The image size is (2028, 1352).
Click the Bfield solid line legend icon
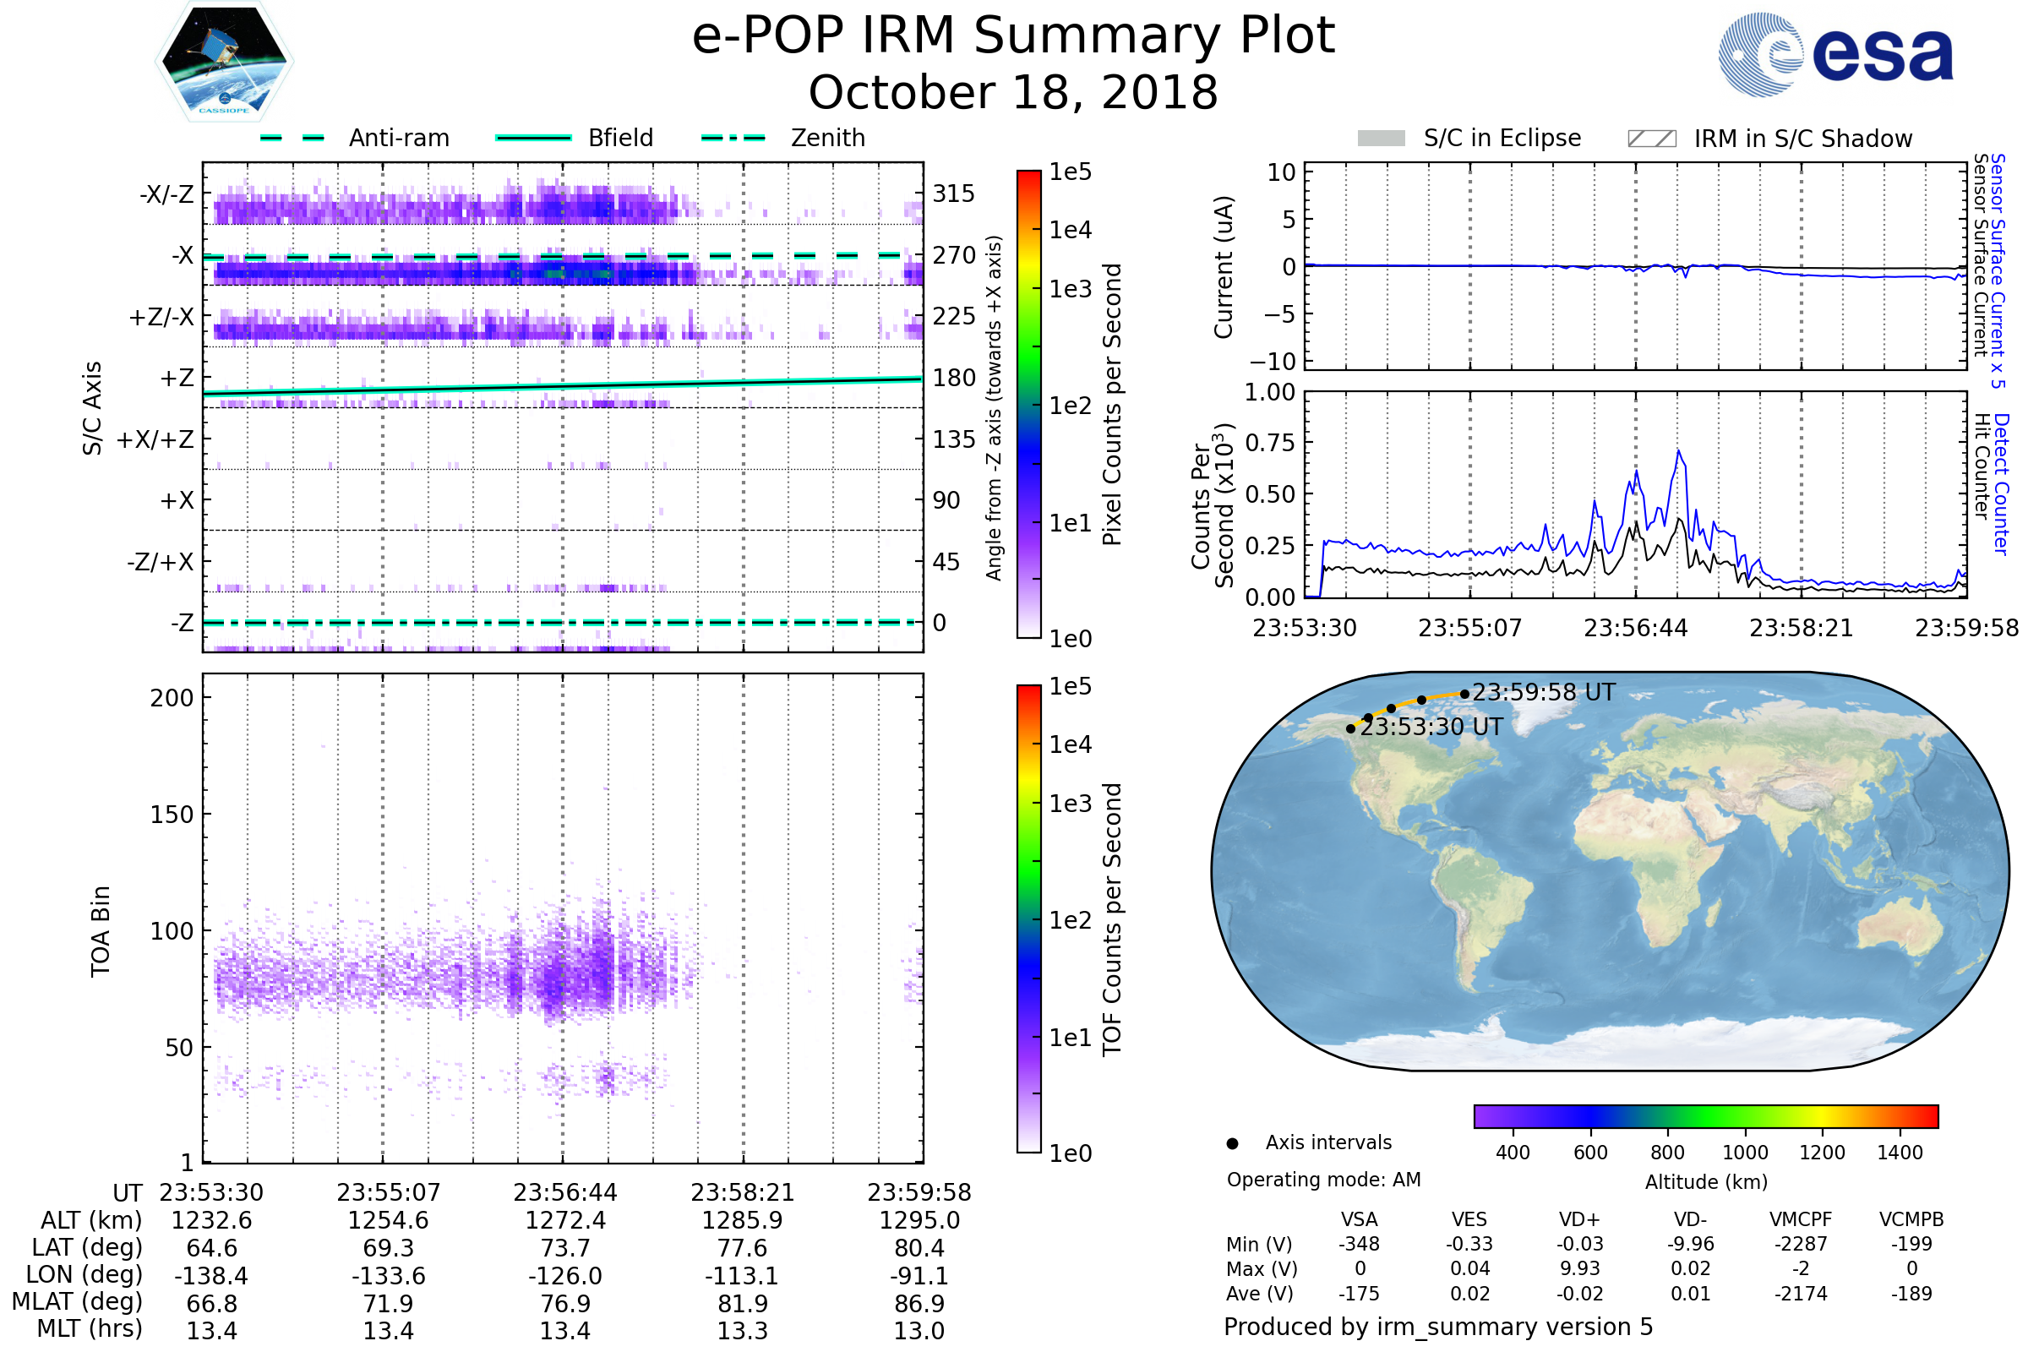[x=533, y=138]
